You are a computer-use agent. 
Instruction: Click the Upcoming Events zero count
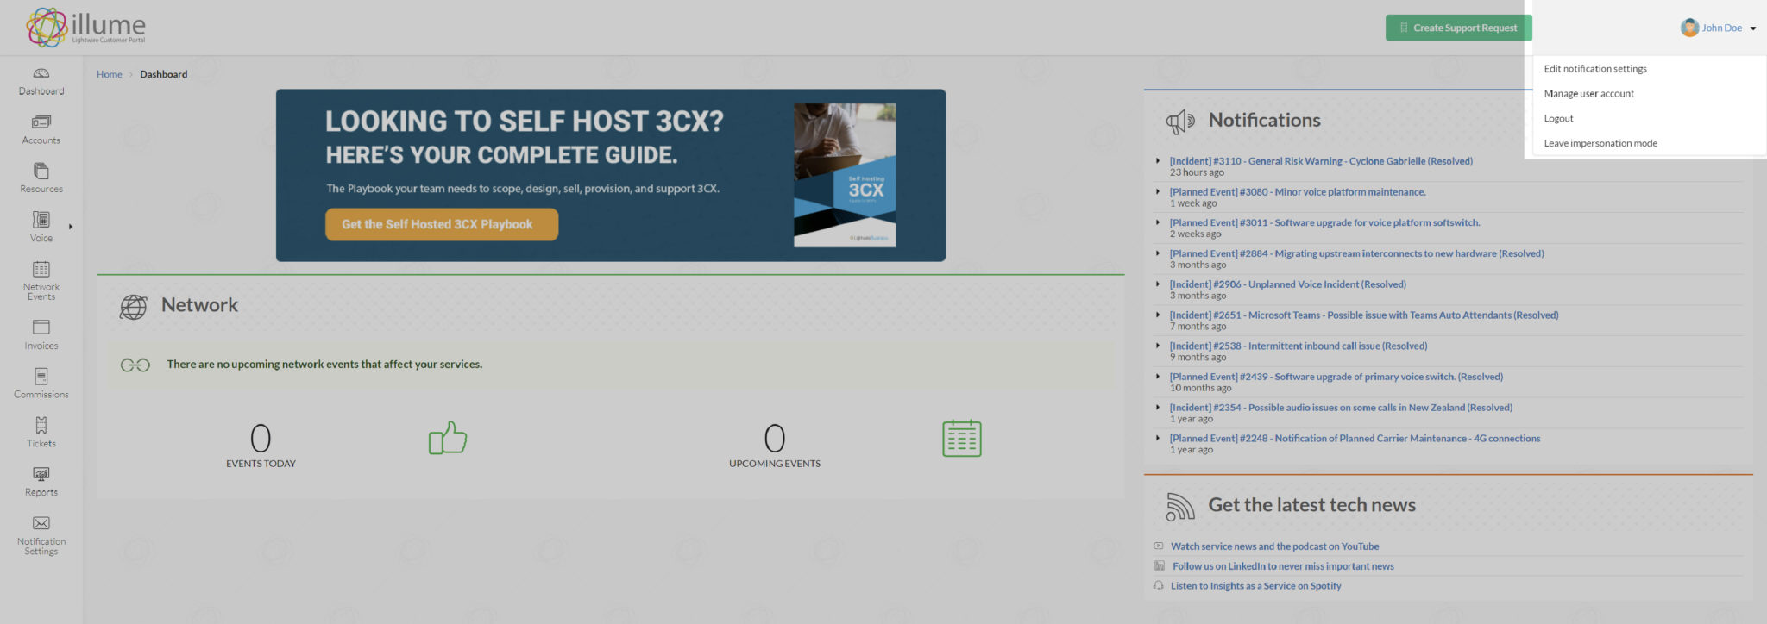775,438
